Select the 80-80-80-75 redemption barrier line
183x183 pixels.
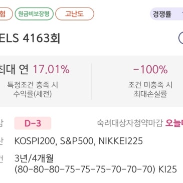[x=85, y=169]
